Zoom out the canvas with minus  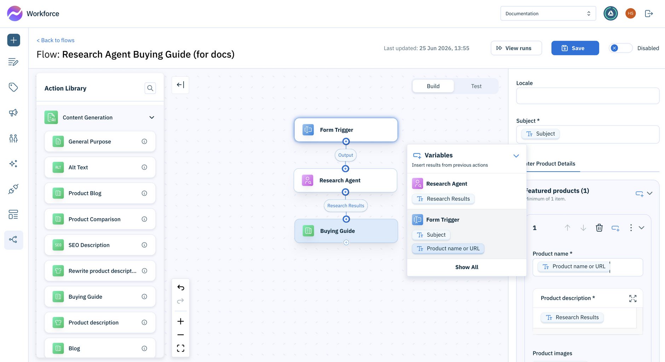pyautogui.click(x=180, y=335)
